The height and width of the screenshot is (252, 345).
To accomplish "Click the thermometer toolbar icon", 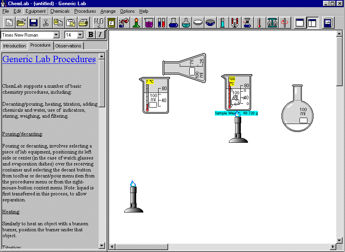I will pyautogui.click(x=259, y=23).
